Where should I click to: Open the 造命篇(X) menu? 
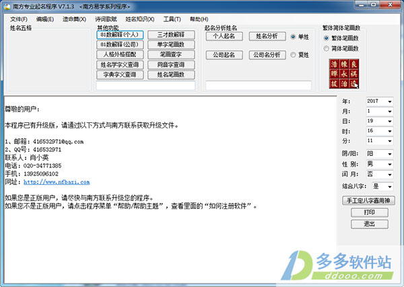pyautogui.click(x=74, y=19)
